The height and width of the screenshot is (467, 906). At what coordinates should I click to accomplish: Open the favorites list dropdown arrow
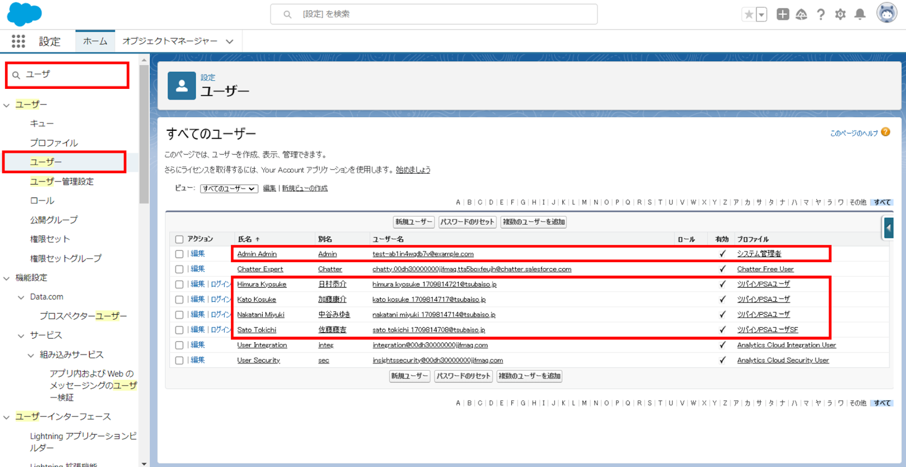[x=762, y=15]
